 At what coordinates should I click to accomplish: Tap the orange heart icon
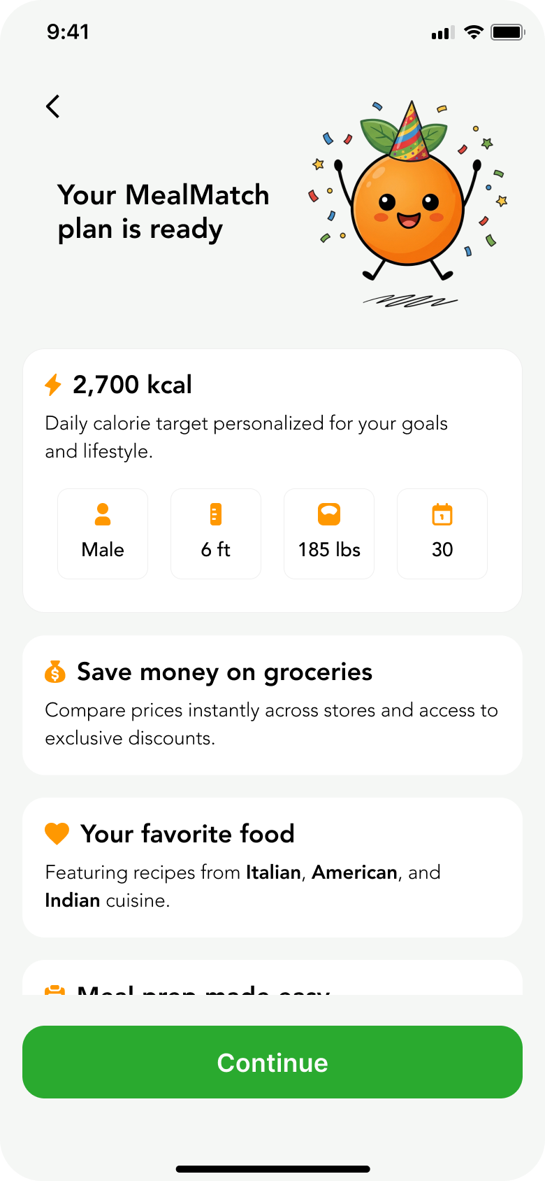[x=57, y=833]
